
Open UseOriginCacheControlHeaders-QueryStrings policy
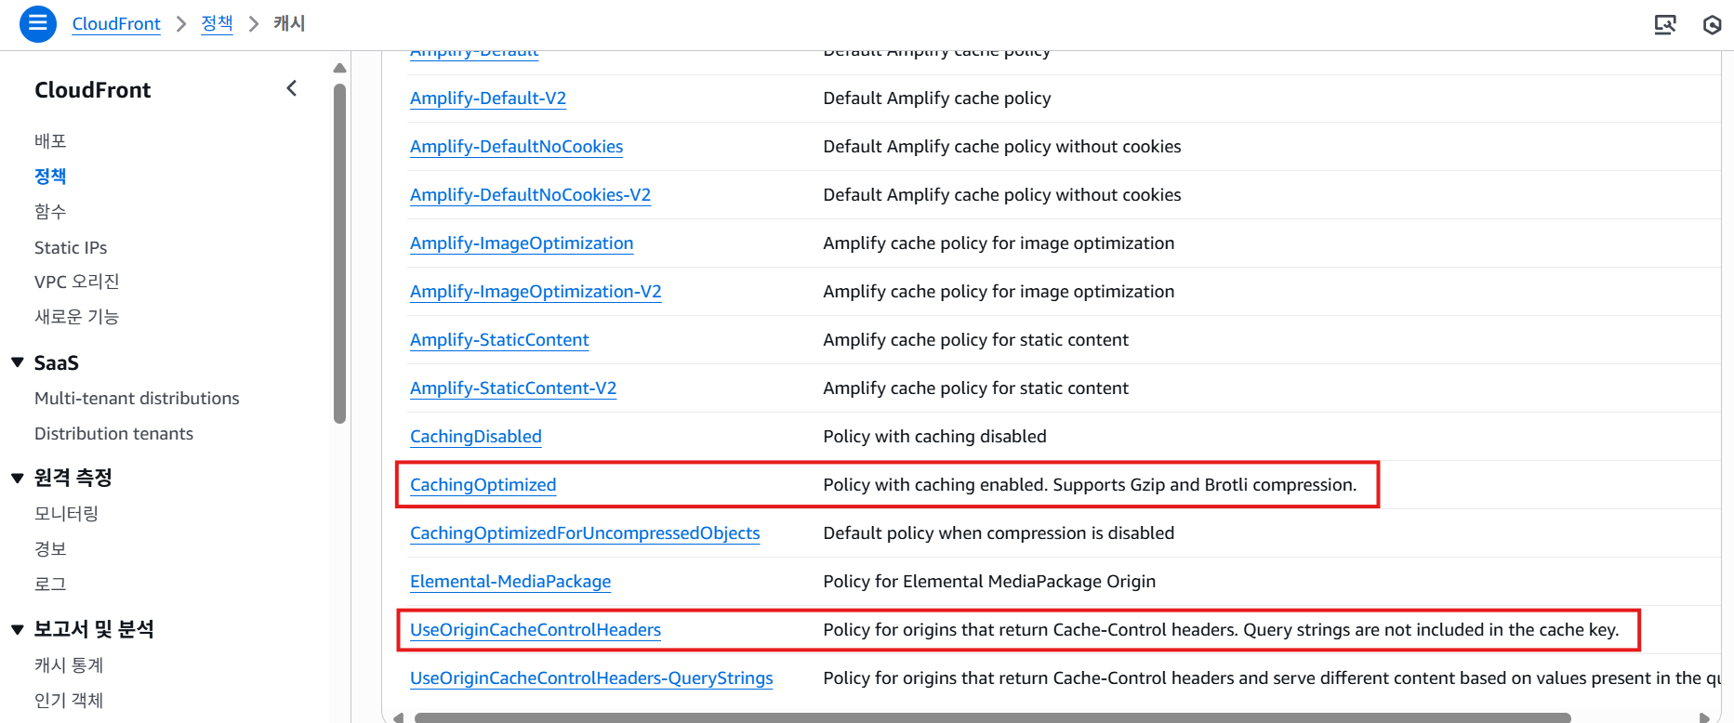(x=591, y=677)
